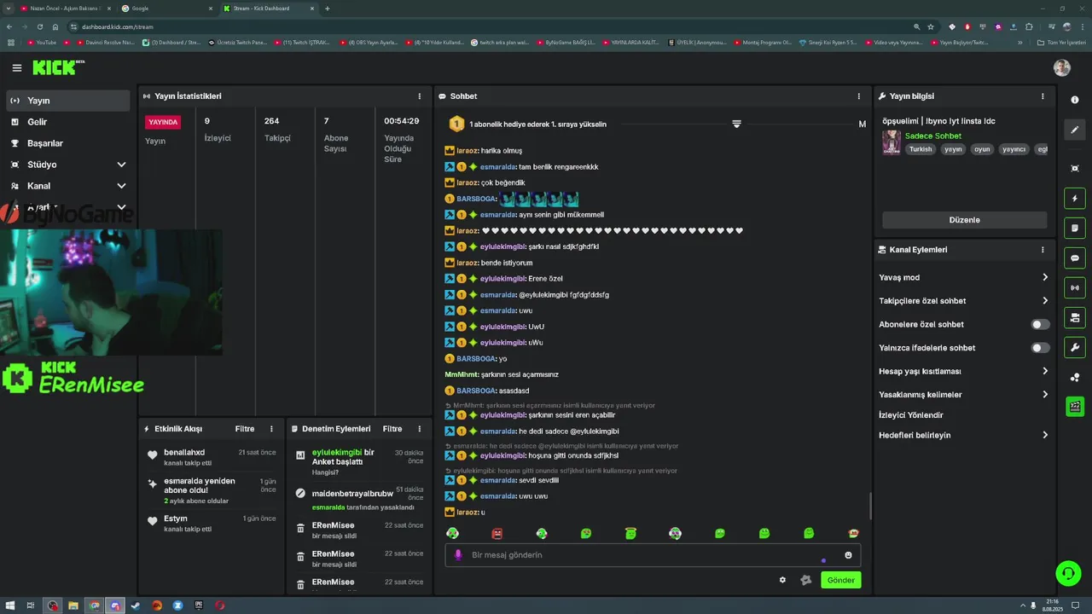Expand Hedefleri belirleyin option
This screenshot has height=614, width=1092.
[963, 435]
